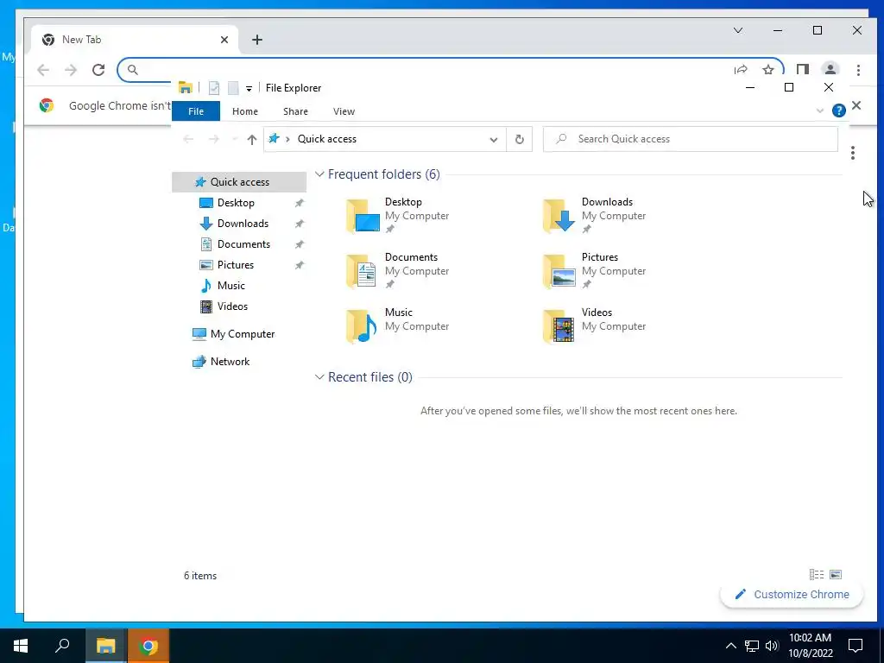The height and width of the screenshot is (663, 884).
Task: Select the Music folder icon in Frequent folders
Action: pyautogui.click(x=363, y=325)
